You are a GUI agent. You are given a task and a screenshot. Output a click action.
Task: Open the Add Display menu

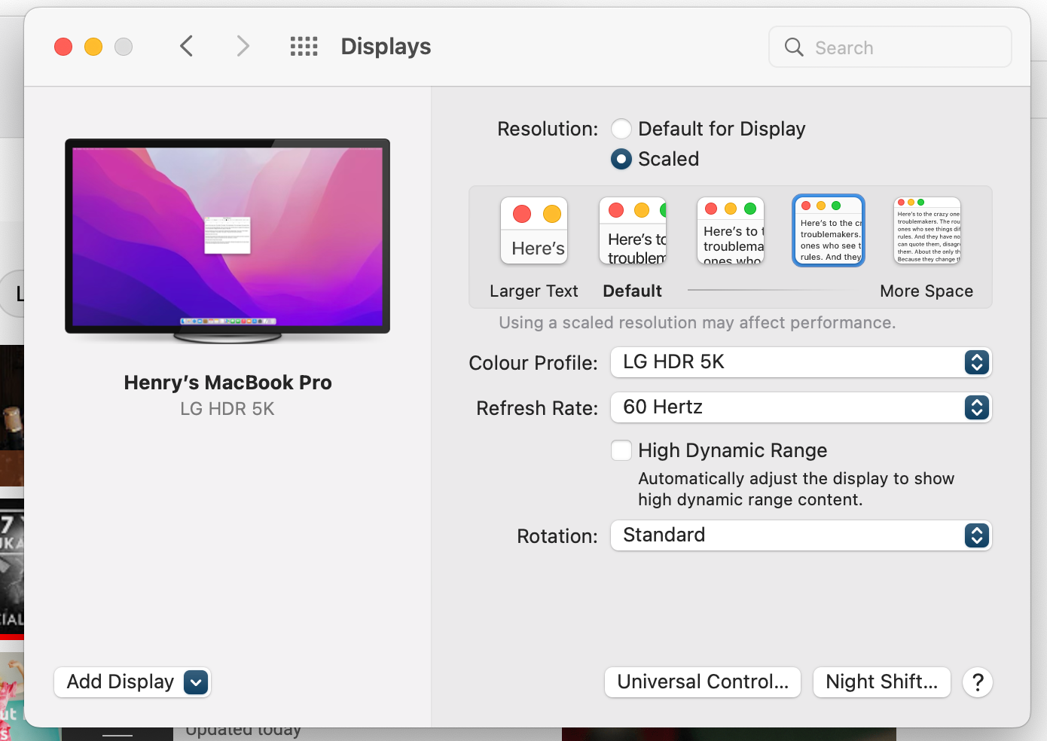[133, 682]
